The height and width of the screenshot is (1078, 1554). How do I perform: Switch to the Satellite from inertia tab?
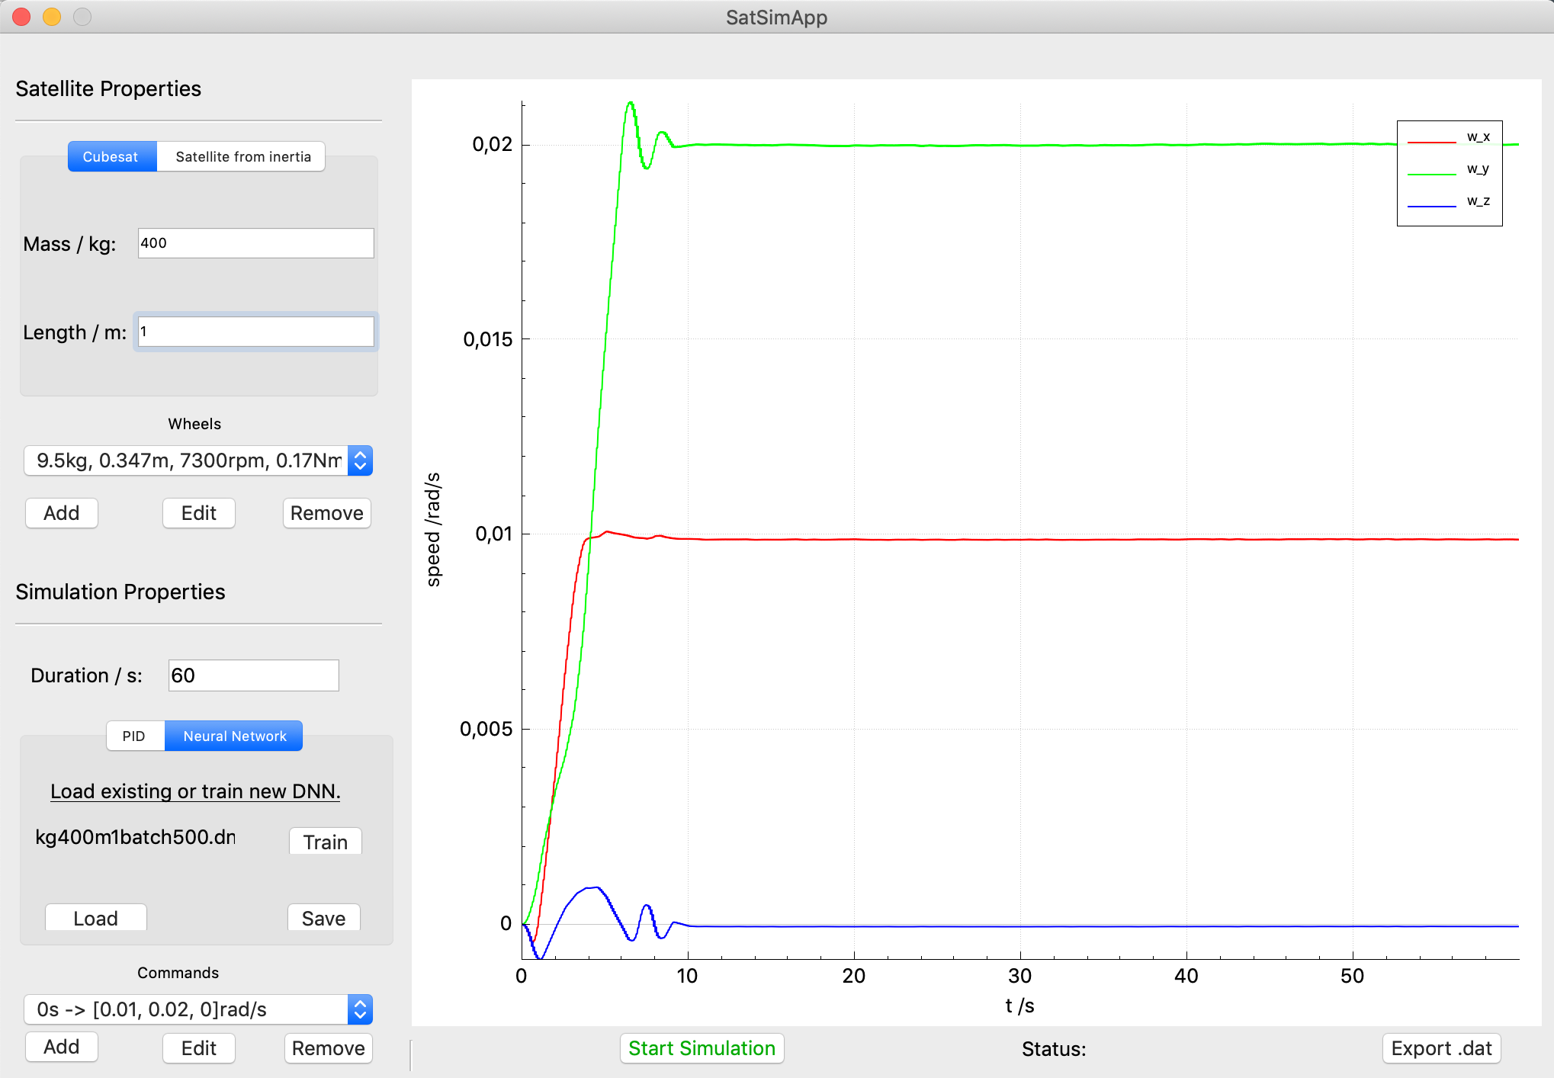(x=242, y=156)
